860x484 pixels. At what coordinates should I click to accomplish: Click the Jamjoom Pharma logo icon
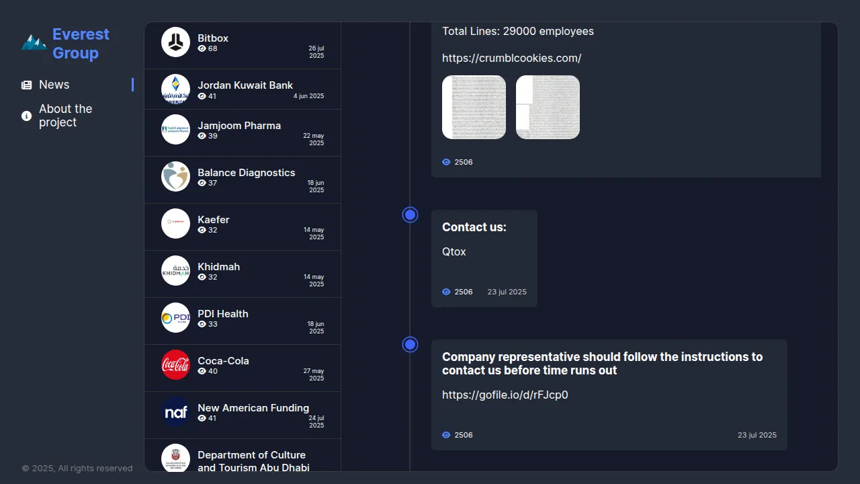click(x=175, y=129)
